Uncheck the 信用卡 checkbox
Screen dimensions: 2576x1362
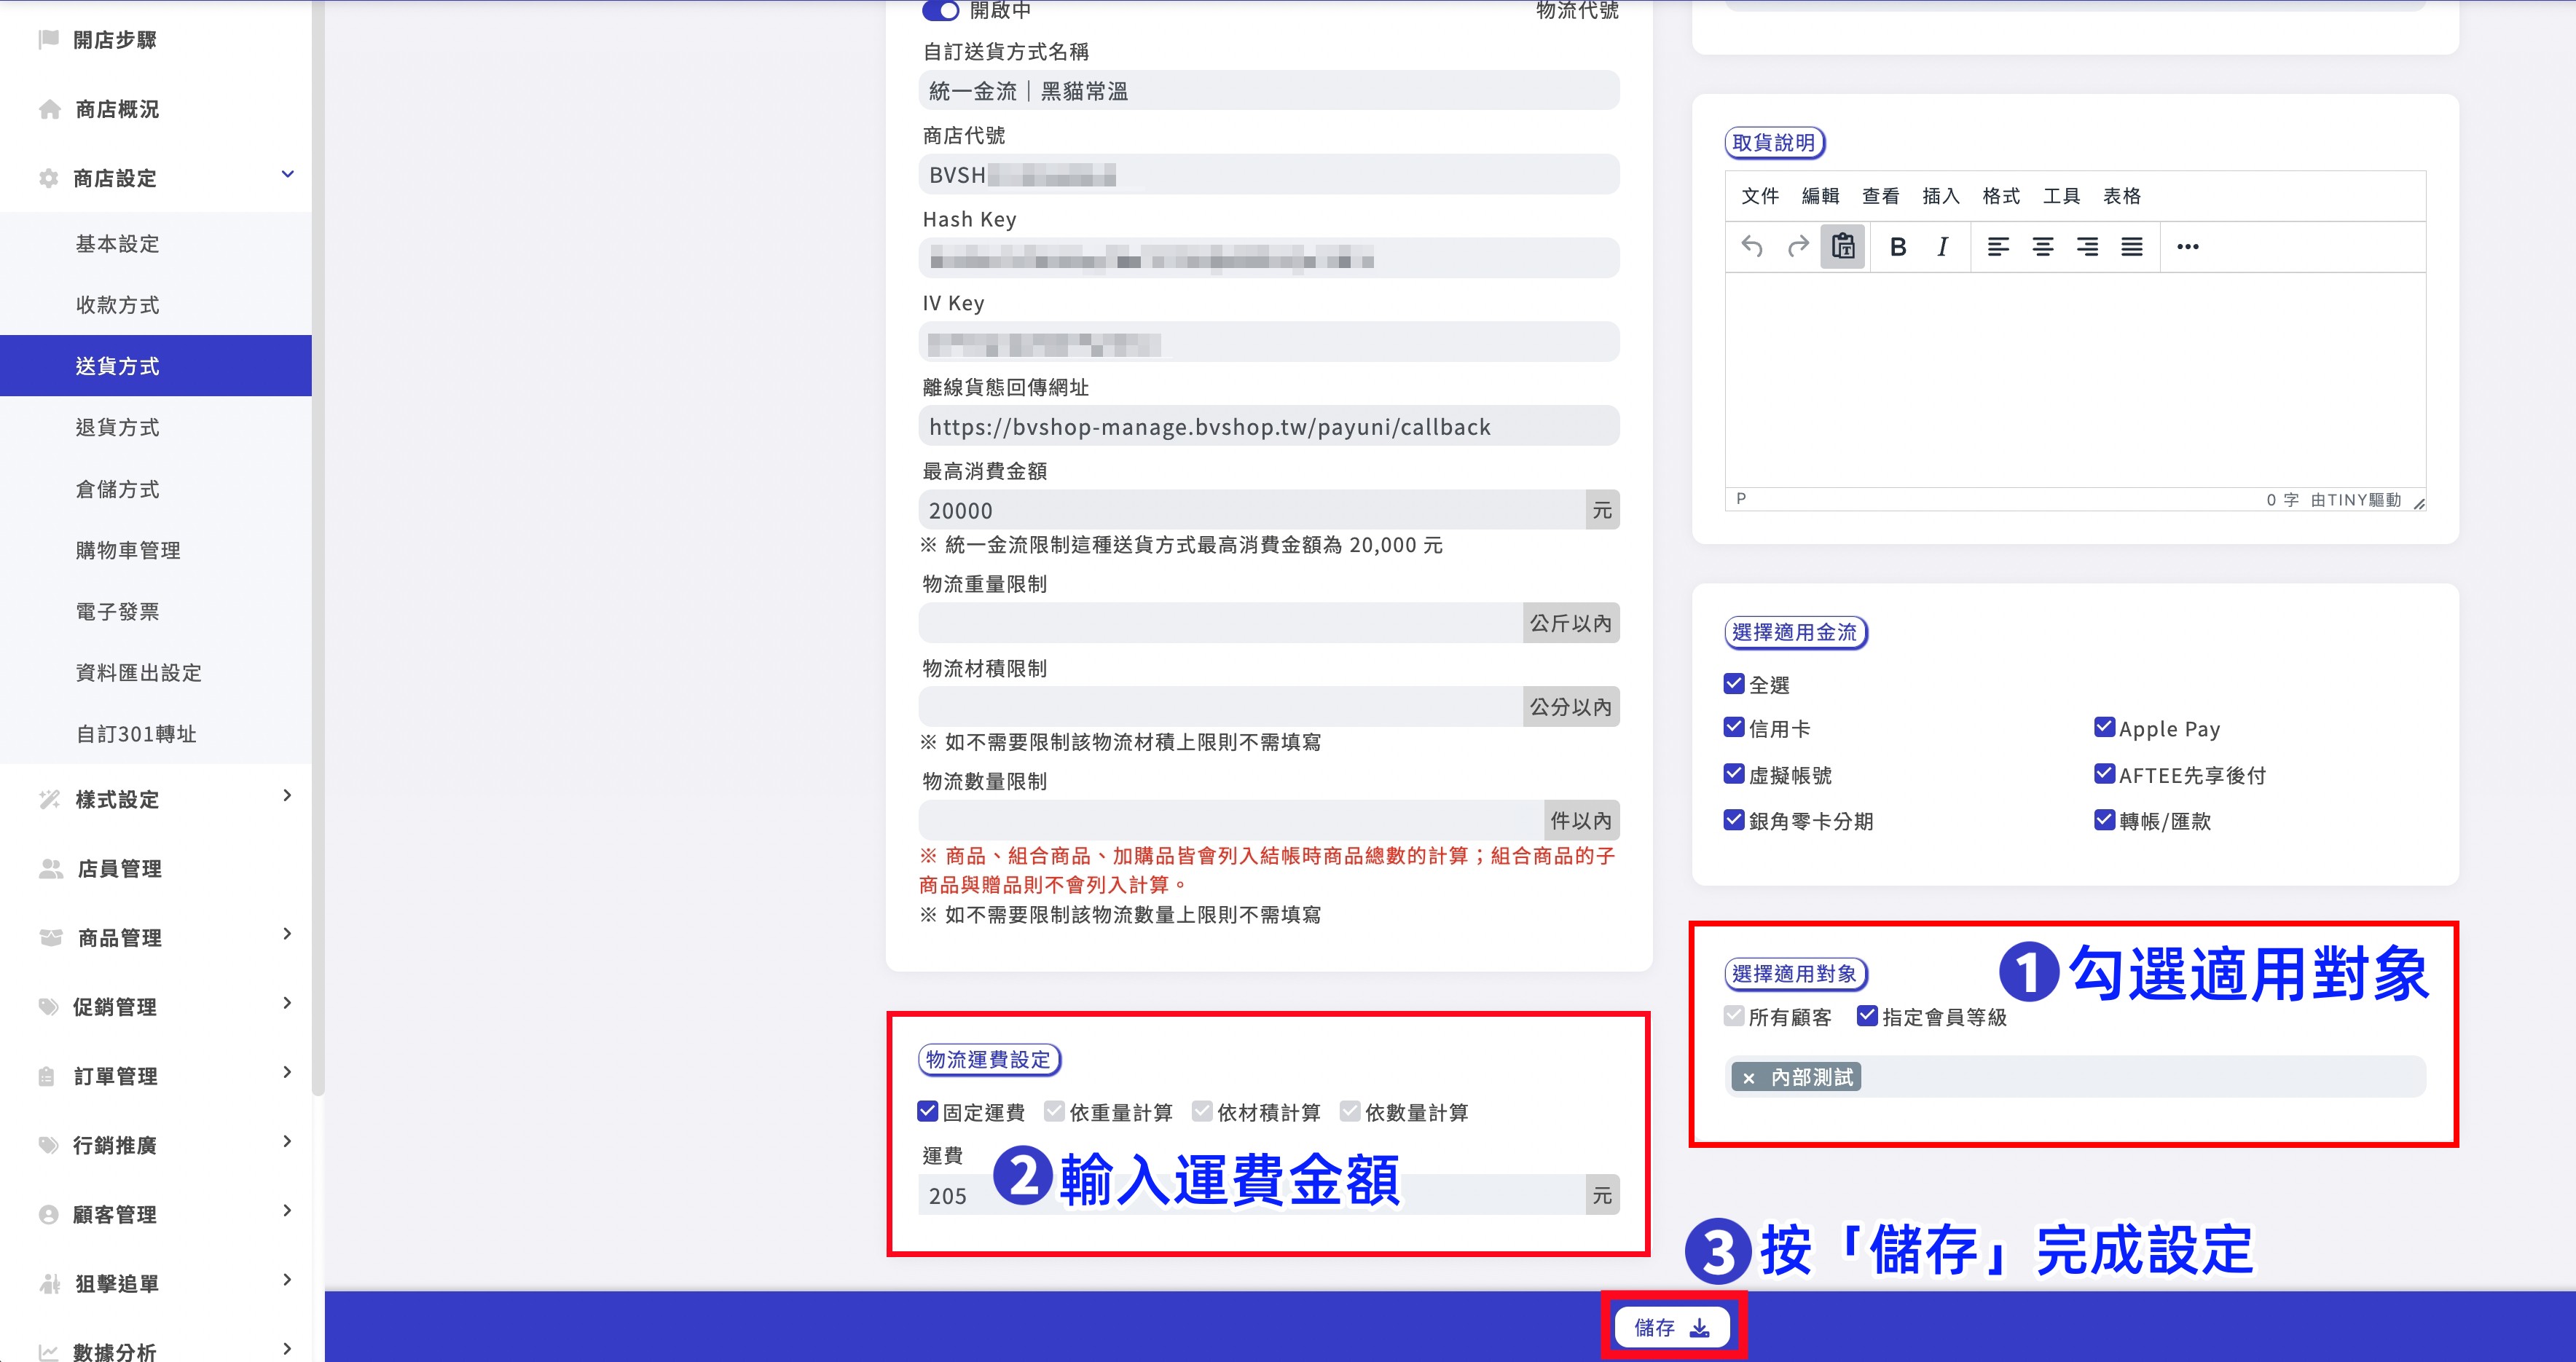click(1734, 728)
